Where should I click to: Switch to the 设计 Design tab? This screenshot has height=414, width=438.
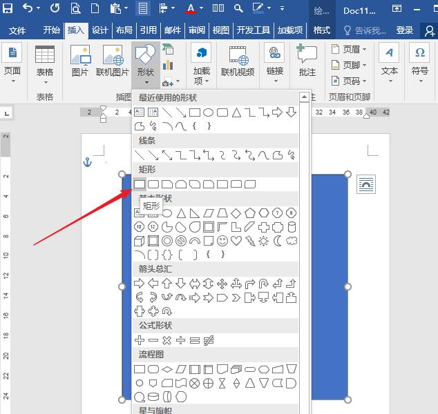click(100, 30)
